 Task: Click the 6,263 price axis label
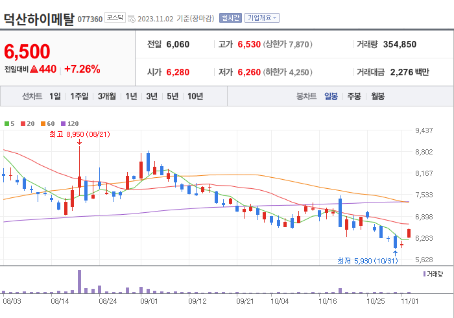[424, 238]
